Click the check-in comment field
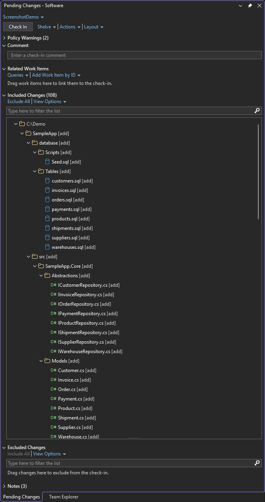Screen dimensions: 265x502 134,55
